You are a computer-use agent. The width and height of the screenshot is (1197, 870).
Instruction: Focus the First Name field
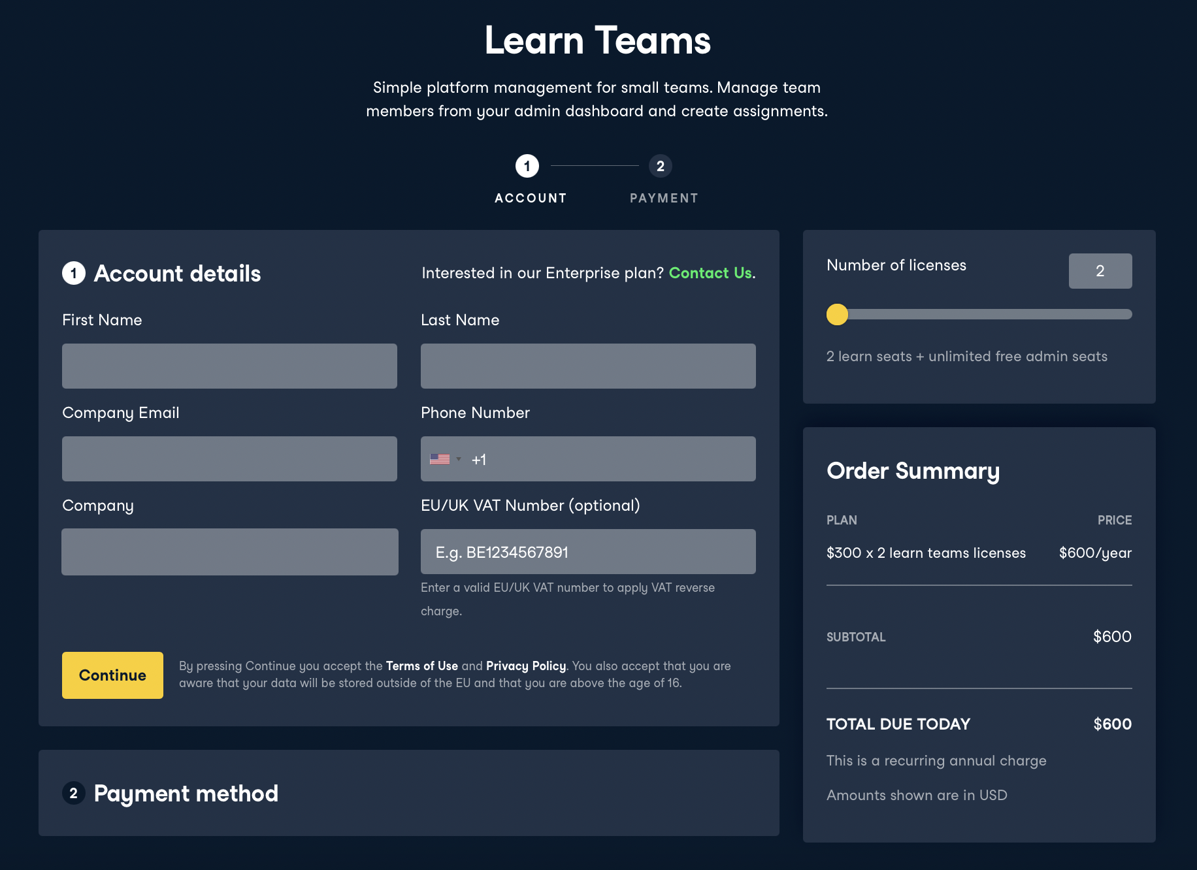click(229, 366)
